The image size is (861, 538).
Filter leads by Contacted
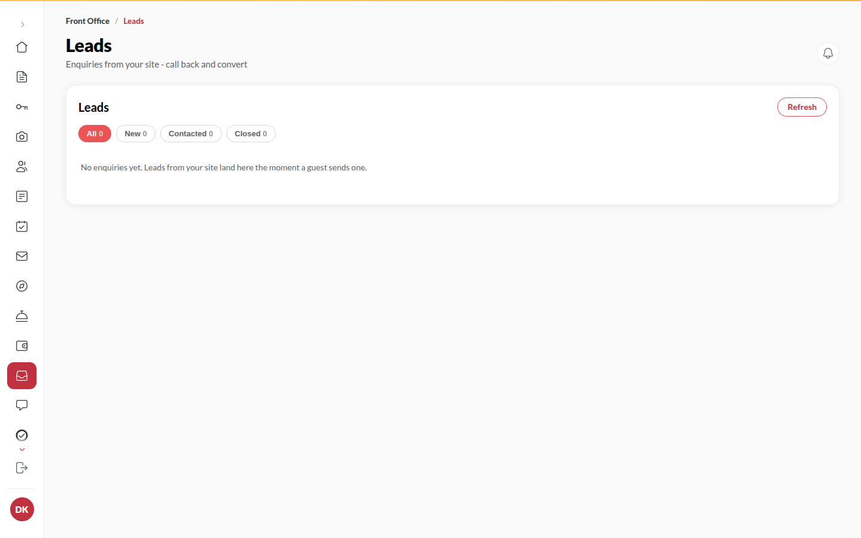[x=191, y=134]
